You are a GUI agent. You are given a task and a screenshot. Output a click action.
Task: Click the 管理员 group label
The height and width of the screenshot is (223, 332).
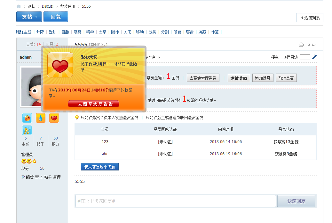click(27, 155)
